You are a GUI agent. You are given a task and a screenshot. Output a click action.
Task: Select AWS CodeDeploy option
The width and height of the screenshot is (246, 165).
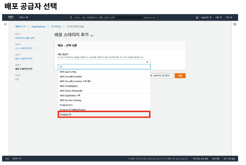tap(104, 86)
